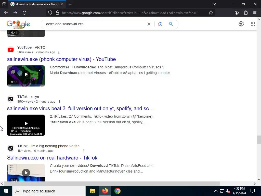Screen dimensions: 261x196
Task: Click the TikTok favicon for xolyn result
Action: 11,99
